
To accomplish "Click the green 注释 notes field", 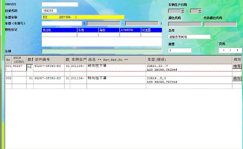I will [102, 51].
